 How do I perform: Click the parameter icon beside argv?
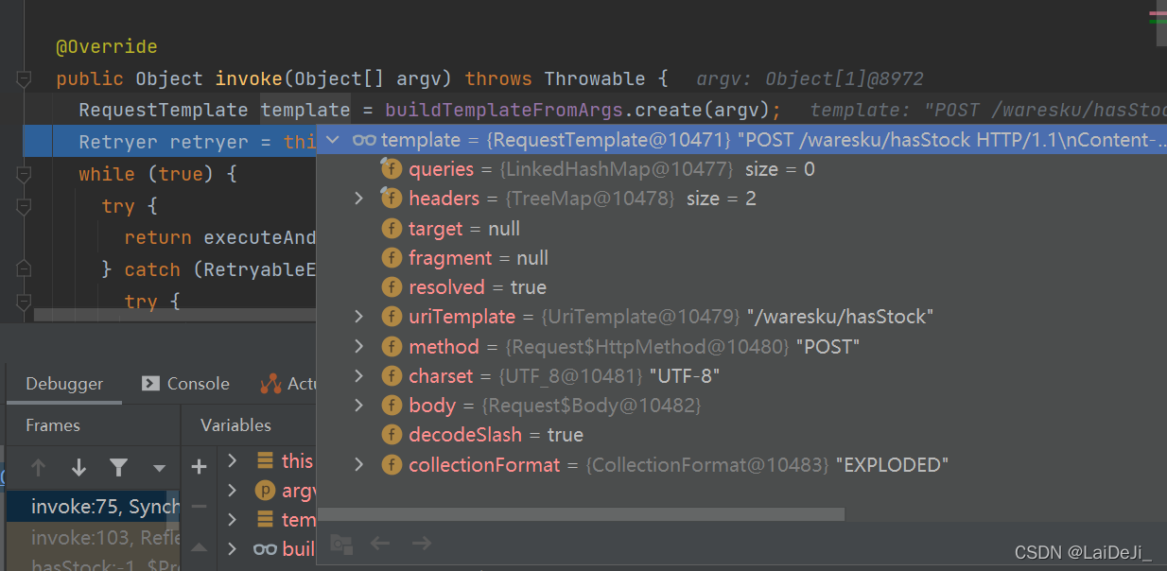[x=266, y=491]
